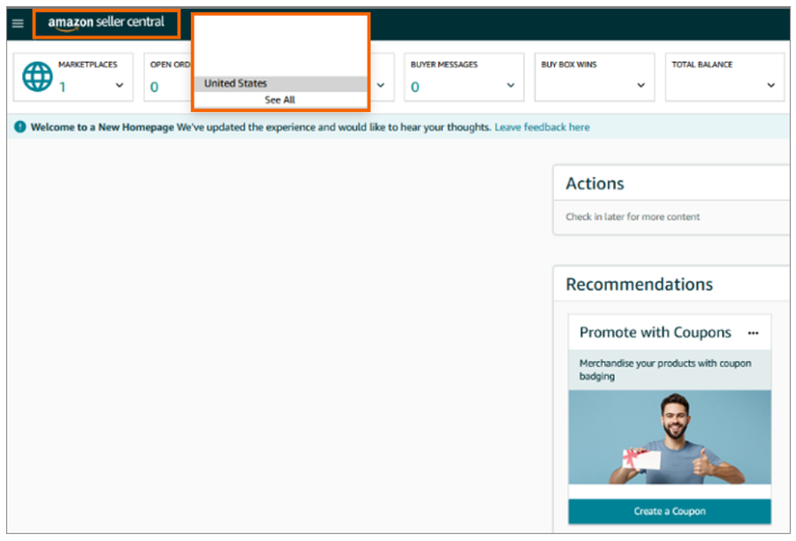Click See All in the marketplace menu
The width and height of the screenshot is (796, 541).
pyautogui.click(x=280, y=100)
